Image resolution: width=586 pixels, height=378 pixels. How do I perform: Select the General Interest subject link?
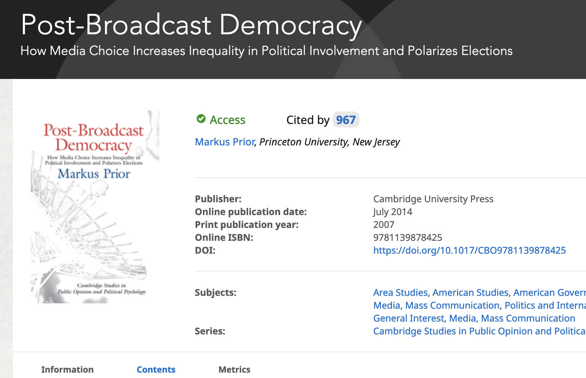tap(408, 318)
